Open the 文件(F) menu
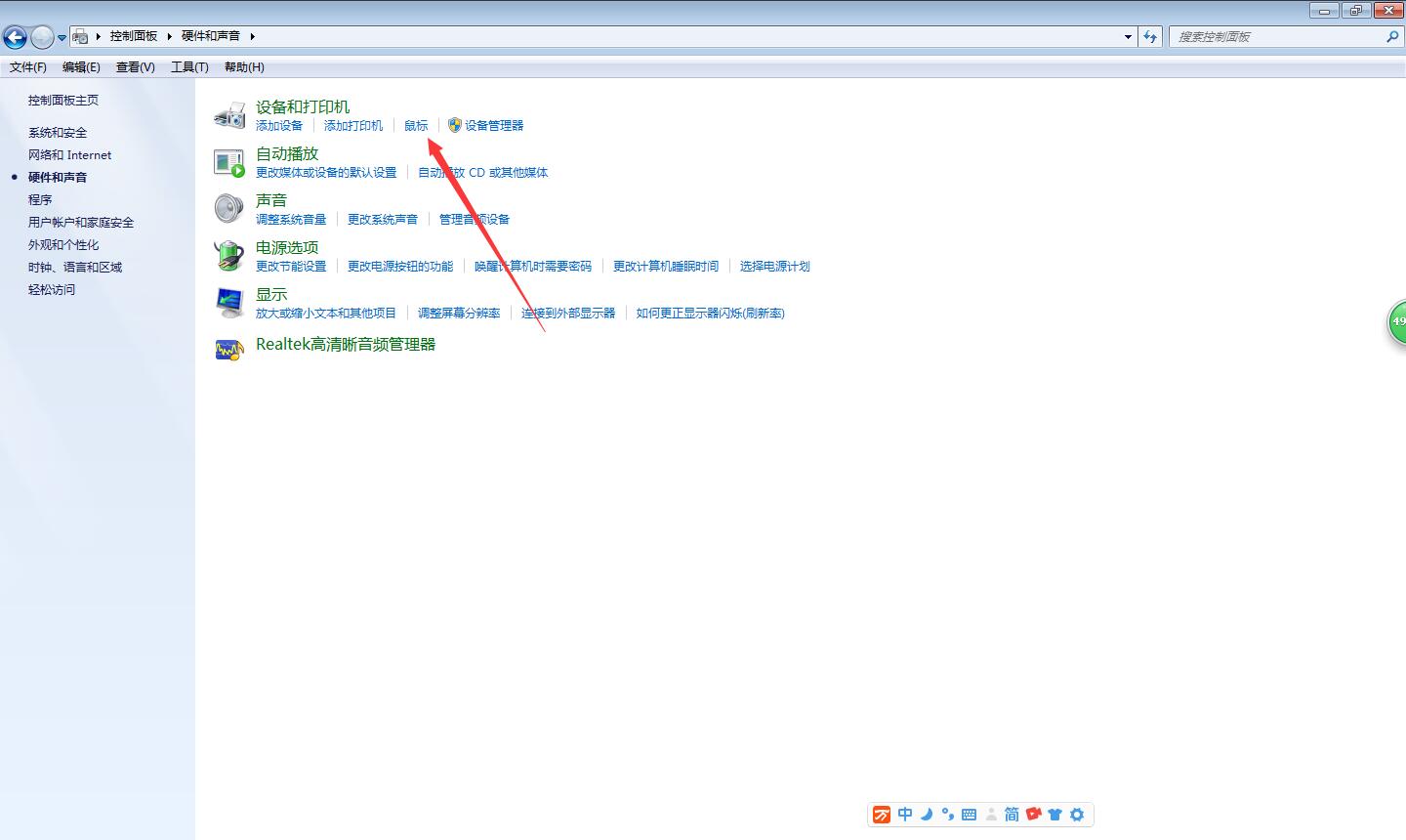The image size is (1406, 840). coord(28,67)
